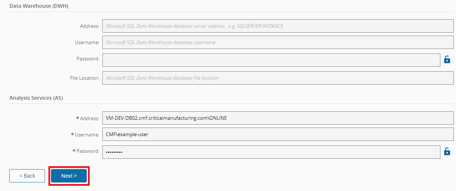Click the Data Warehouse password unlock icon
The height and width of the screenshot is (191, 456).
[447, 59]
